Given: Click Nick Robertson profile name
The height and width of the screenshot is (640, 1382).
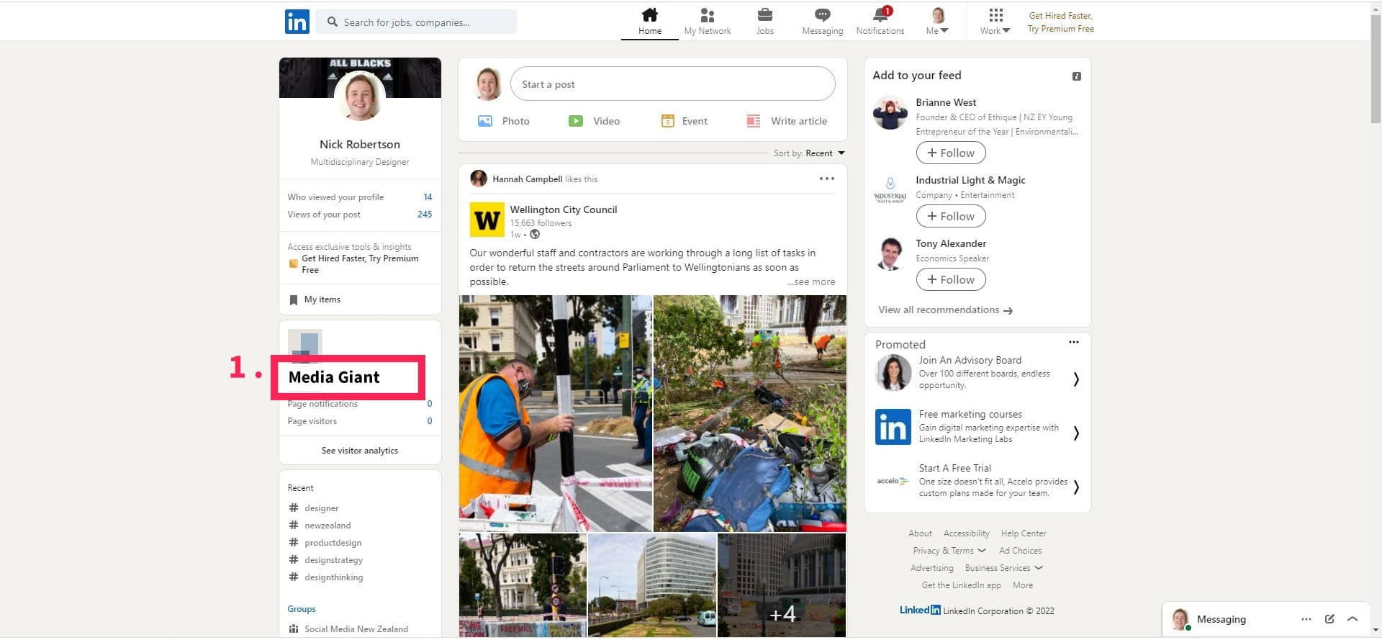Looking at the screenshot, I should click(x=360, y=145).
